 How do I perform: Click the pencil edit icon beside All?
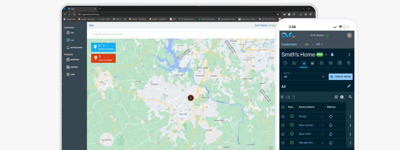(x=349, y=86)
